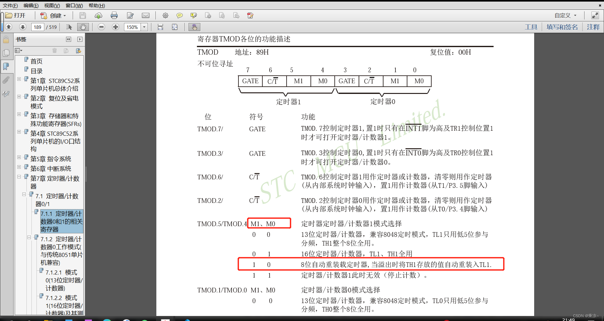Expand the 第6章 中断系统 bookmark
Image resolution: width=604 pixels, height=321 pixels.
19,167
